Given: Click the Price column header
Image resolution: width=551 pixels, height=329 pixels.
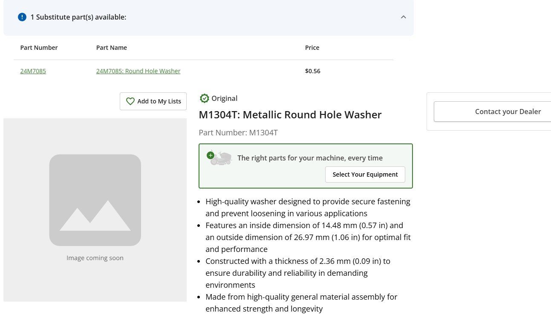Looking at the screenshot, I should [312, 48].
